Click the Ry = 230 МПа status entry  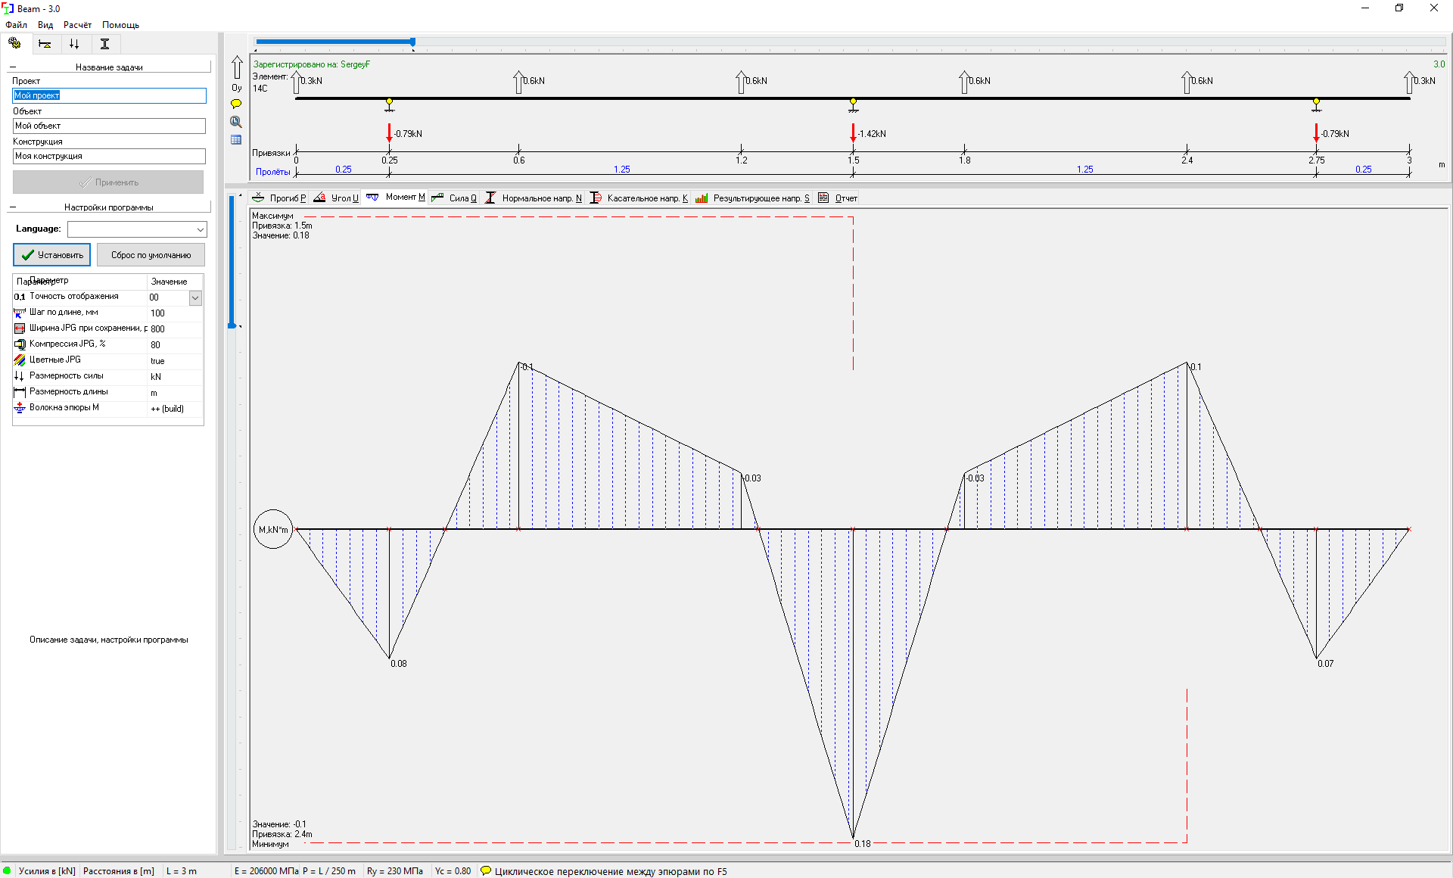click(x=395, y=871)
